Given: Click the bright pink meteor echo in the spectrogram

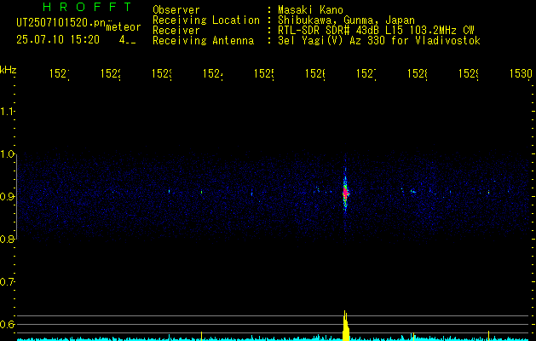Looking at the screenshot, I should pos(345,194).
